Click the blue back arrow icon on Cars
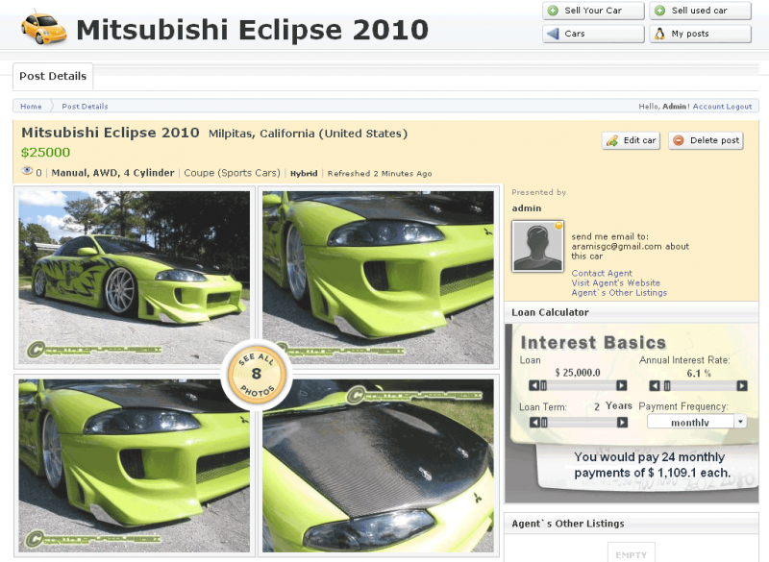The image size is (769, 562). (x=553, y=34)
